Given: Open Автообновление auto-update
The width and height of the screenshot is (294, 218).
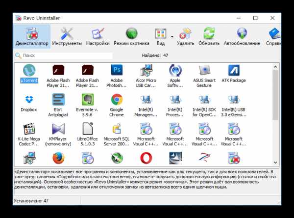Looking at the screenshot, I should 242,36.
